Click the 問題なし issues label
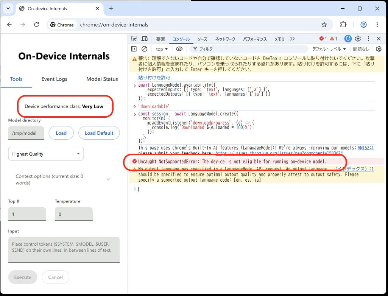This screenshot has width=388, height=296. (361, 49)
